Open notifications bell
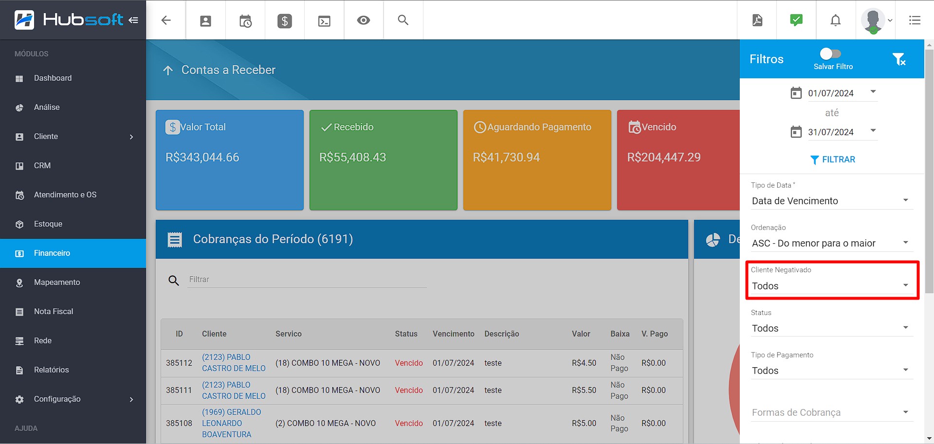The width and height of the screenshot is (934, 444). tap(836, 20)
